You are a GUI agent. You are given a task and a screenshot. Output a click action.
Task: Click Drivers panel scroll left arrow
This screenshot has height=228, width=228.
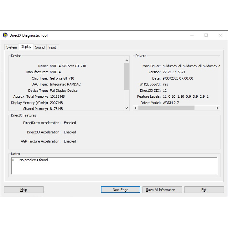click(x=136, y=108)
